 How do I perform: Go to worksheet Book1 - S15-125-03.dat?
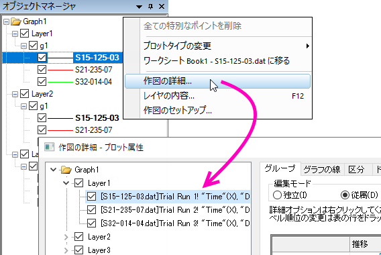pyautogui.click(x=218, y=61)
